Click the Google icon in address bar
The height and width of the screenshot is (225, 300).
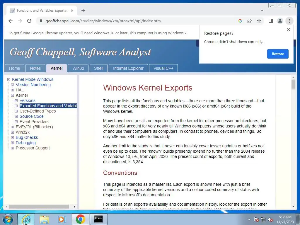pos(240,21)
